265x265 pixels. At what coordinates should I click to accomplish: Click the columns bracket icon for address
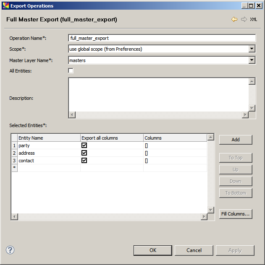tap(147, 153)
